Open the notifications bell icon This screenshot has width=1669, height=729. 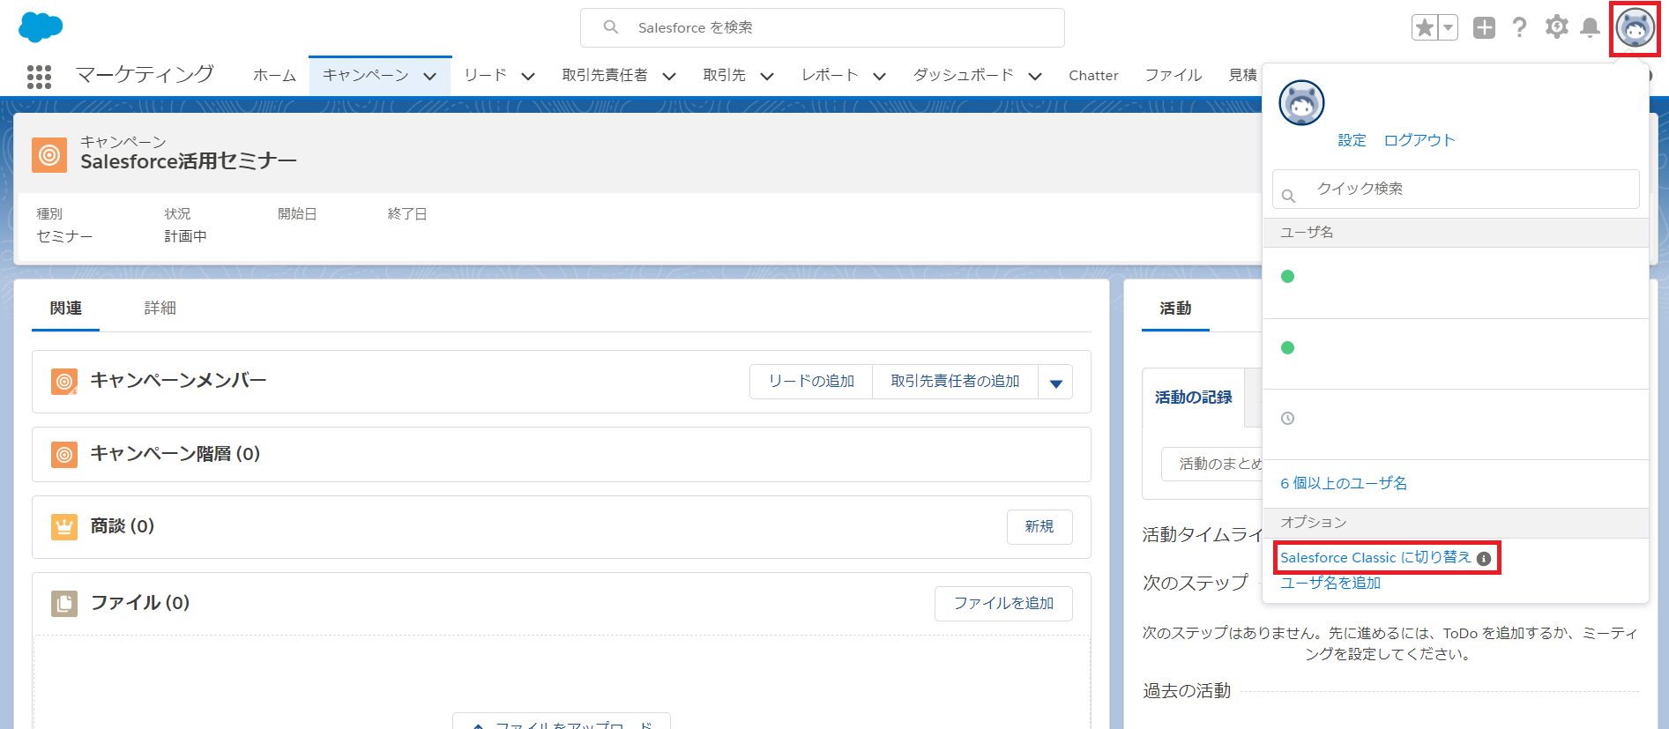1590,28
